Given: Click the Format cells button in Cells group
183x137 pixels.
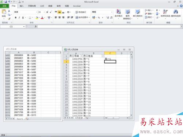Looking at the screenshot, I should tap(149, 17).
